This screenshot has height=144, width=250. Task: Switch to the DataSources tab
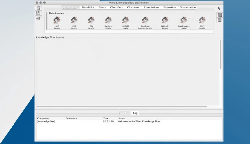pos(70,7)
